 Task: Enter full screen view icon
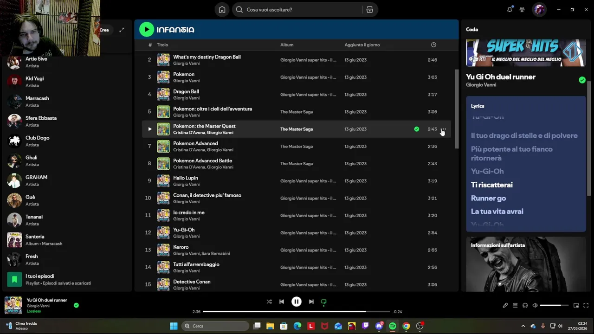click(586, 305)
